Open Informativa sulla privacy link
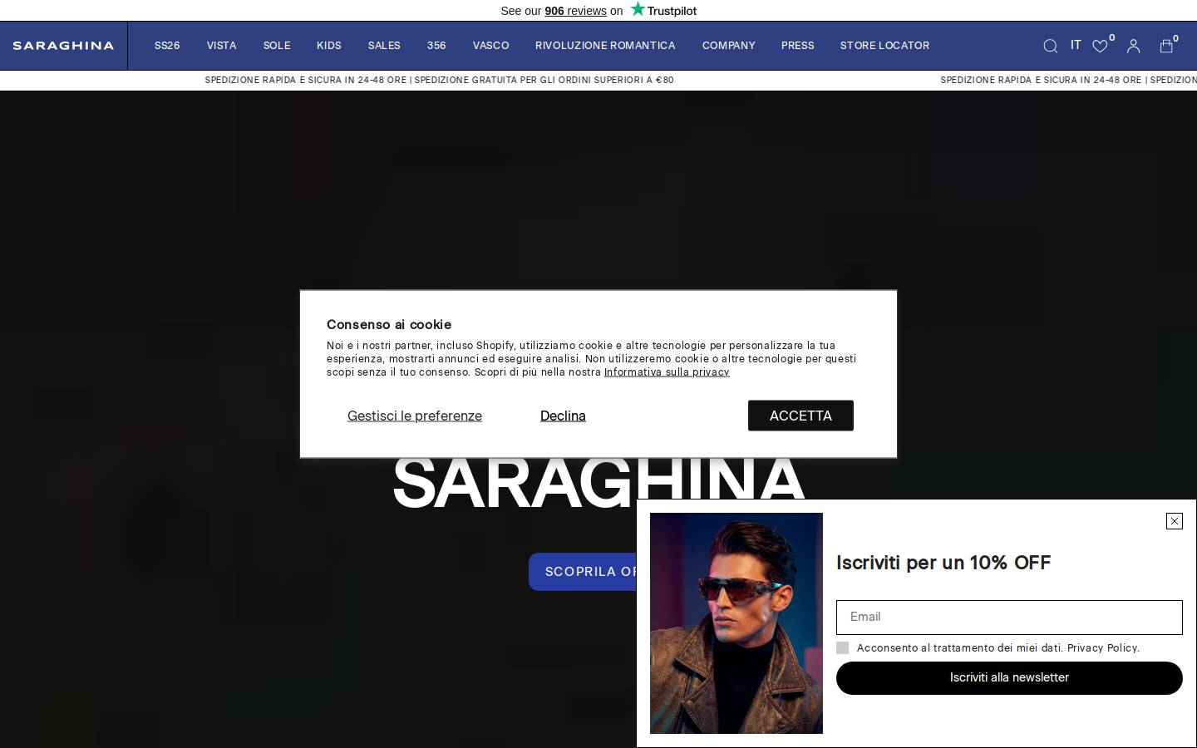The height and width of the screenshot is (748, 1197). pyautogui.click(x=667, y=372)
